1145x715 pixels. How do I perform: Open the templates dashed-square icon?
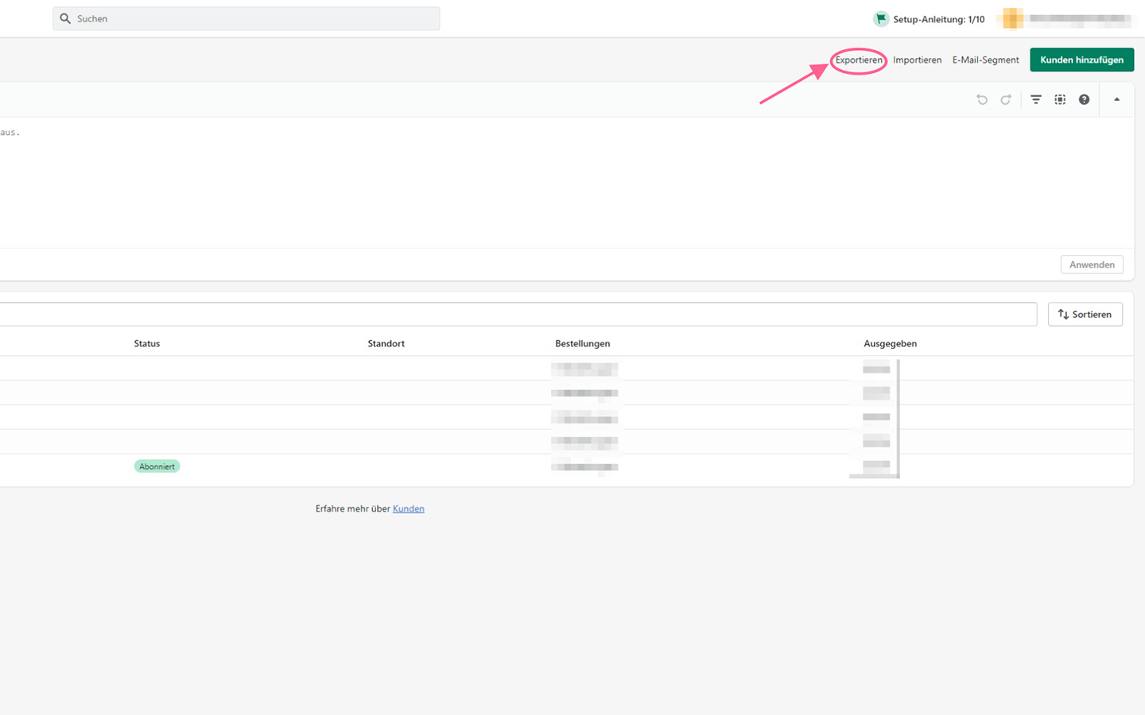(1060, 99)
